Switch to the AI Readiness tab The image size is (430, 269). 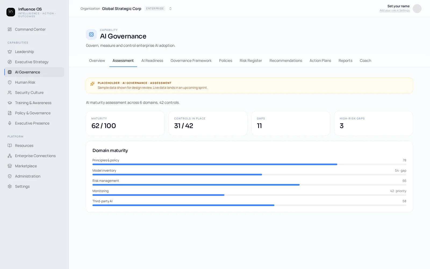tap(152, 61)
